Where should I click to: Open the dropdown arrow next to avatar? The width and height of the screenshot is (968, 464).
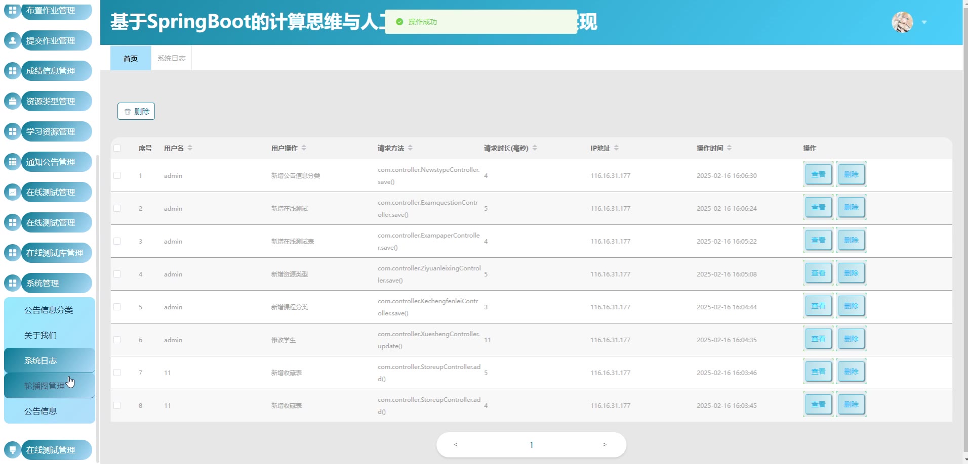tap(924, 22)
